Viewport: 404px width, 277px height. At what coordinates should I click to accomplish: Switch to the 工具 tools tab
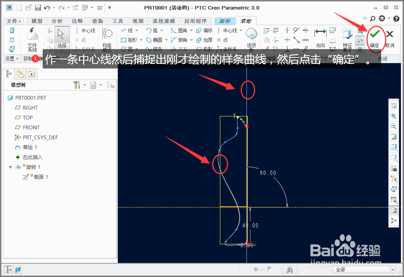coord(117,21)
